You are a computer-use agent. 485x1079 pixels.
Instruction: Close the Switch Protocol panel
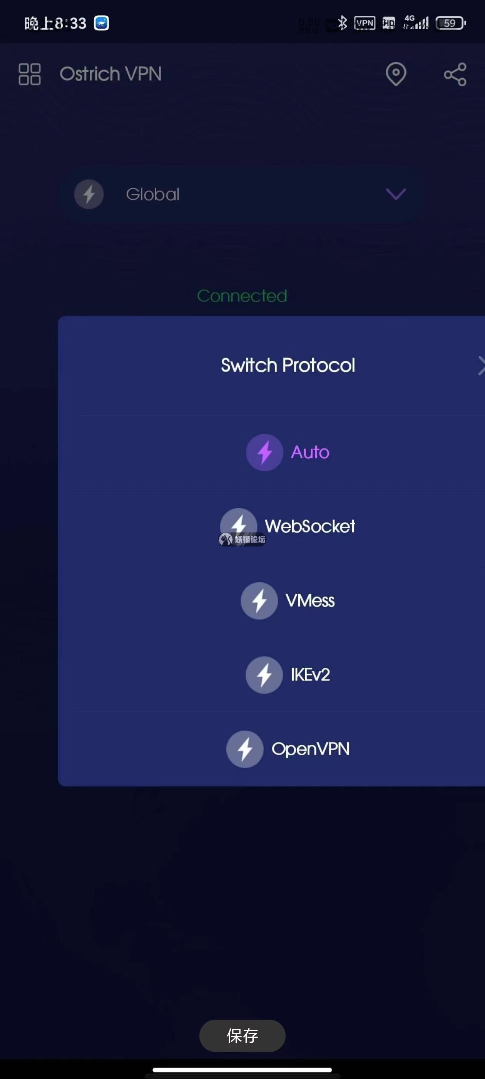pos(481,366)
